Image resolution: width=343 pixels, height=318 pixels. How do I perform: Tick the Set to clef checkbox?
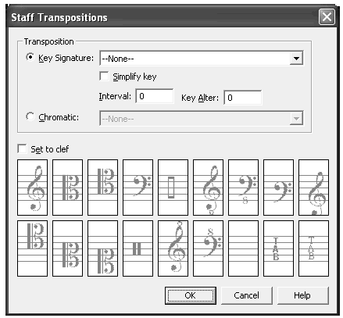tap(22, 149)
